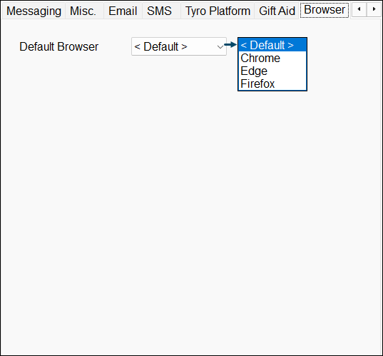
Task: Choose Chrome from browser list
Action: point(272,59)
